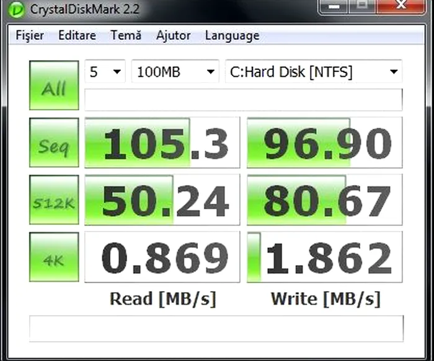Open the test size dropdown showing 100MB
Image resolution: width=434 pixels, height=361 pixels.
pyautogui.click(x=175, y=72)
